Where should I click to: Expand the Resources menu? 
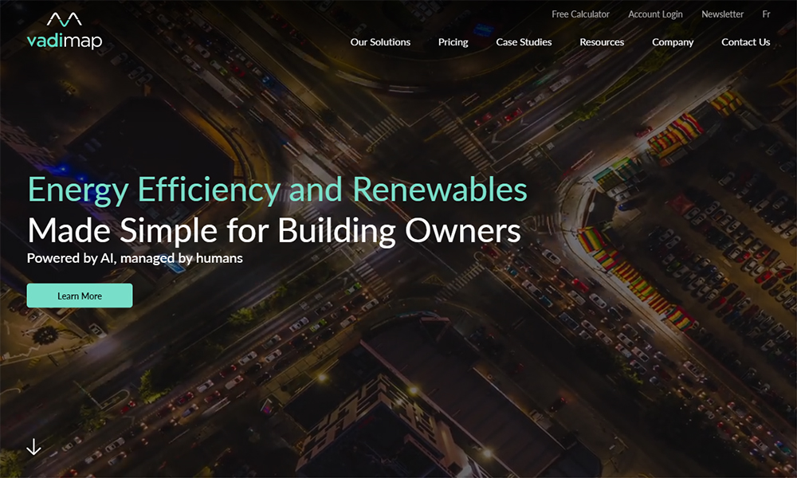(x=602, y=42)
